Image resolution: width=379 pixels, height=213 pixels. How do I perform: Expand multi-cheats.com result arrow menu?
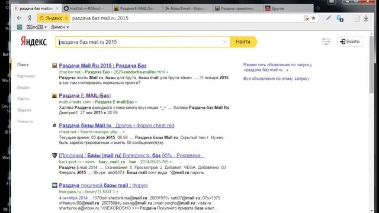pyautogui.click(x=136, y=102)
